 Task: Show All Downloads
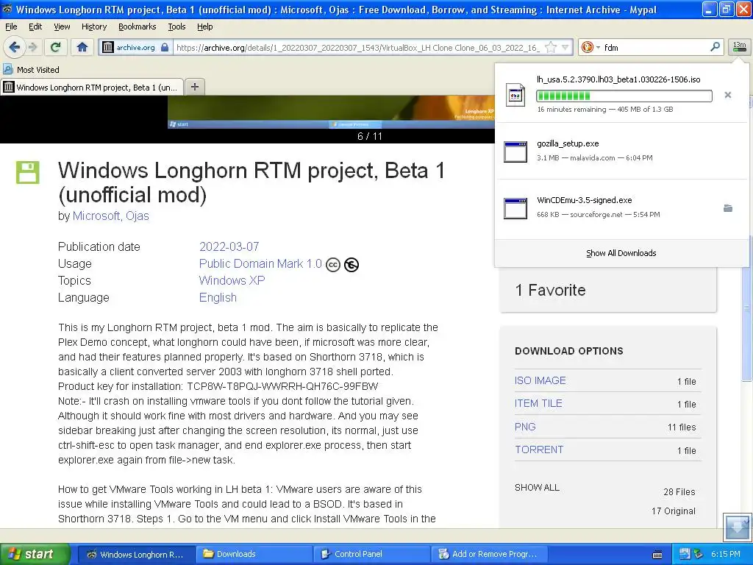click(621, 253)
